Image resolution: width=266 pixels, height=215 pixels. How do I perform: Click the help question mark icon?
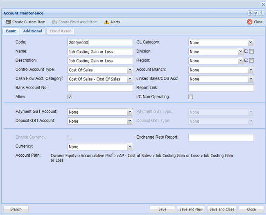pos(261,13)
